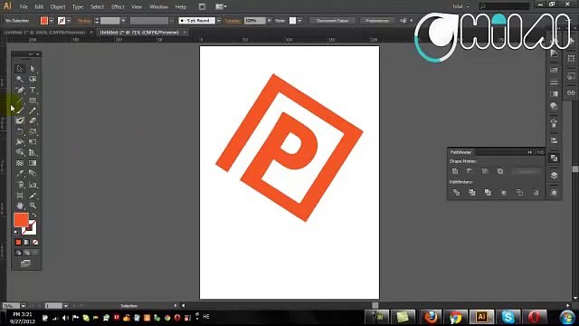Click Divide in Pathfinders row
The width and height of the screenshot is (579, 326).
click(456, 192)
